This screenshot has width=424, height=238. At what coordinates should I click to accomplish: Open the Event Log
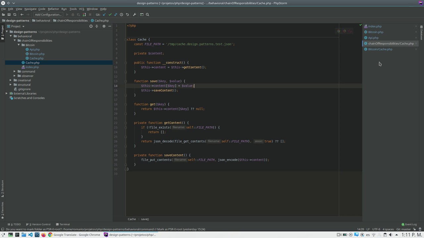pyautogui.click(x=409, y=224)
